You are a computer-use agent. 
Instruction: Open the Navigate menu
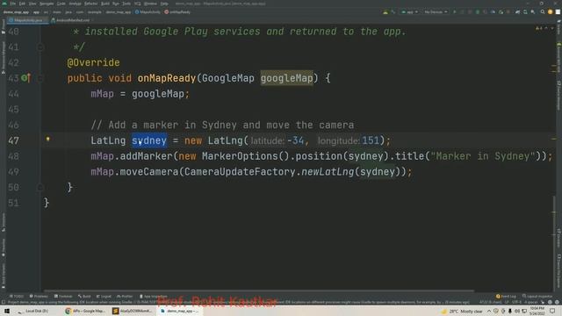47,4
